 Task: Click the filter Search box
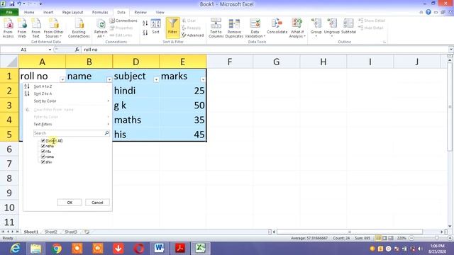pyautogui.click(x=71, y=133)
